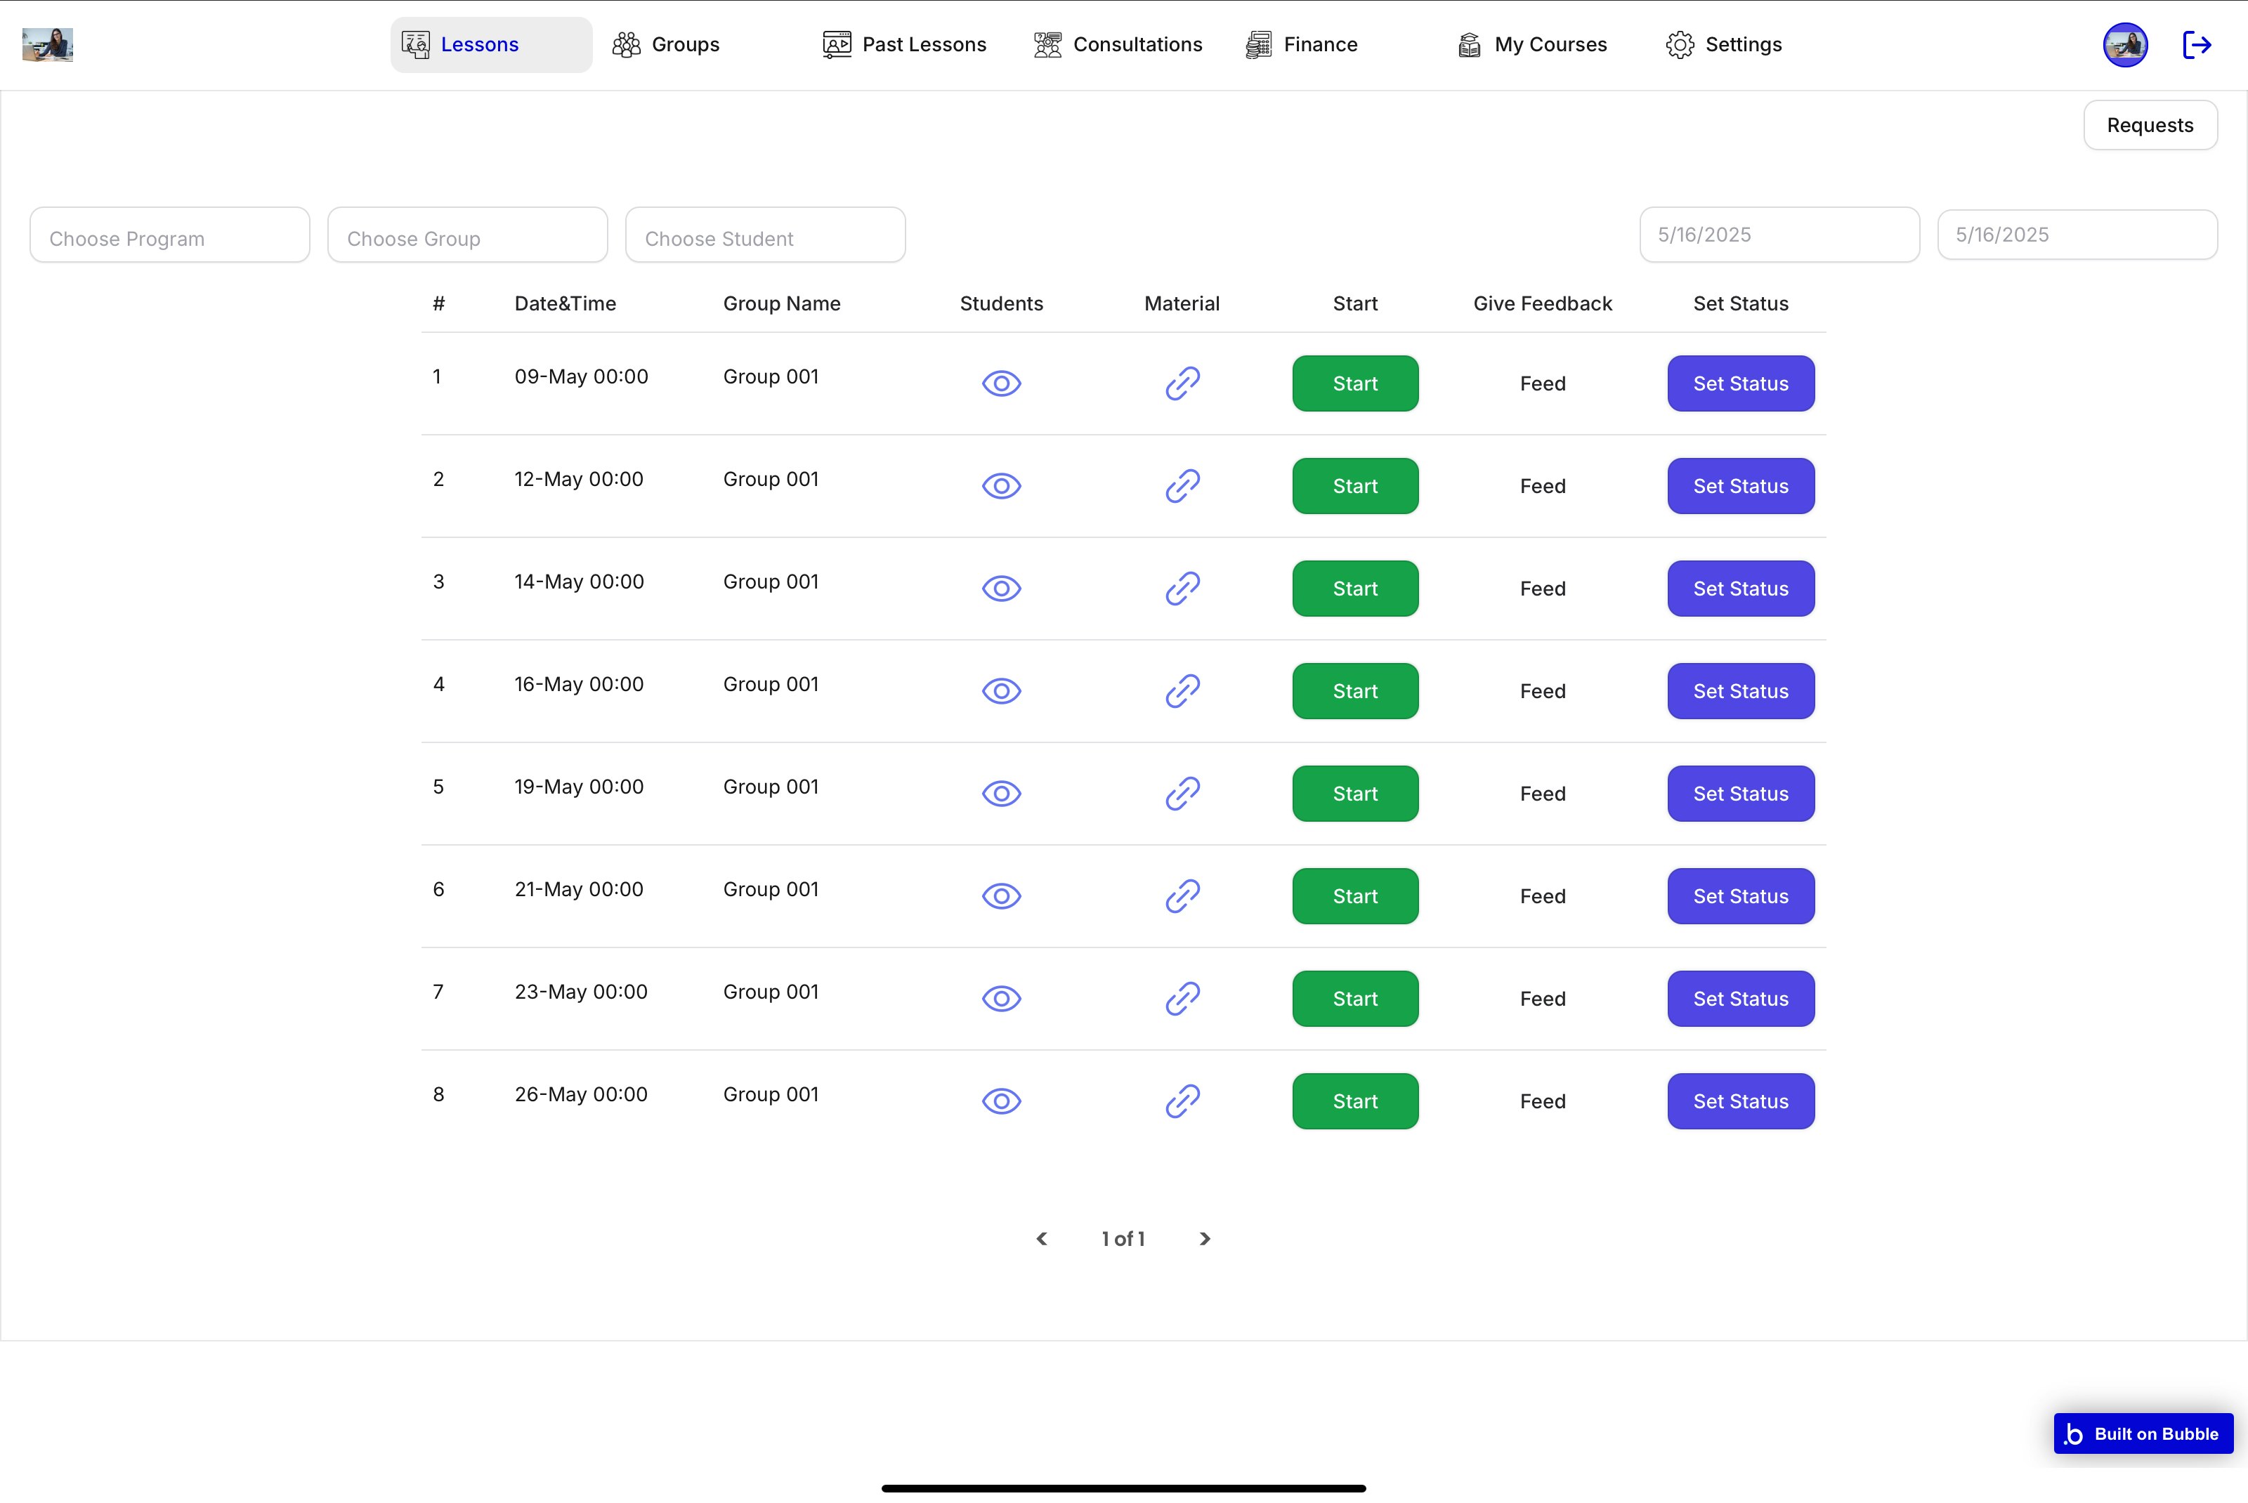This screenshot has width=2248, height=1503.
Task: Switch to Past Lessons tab
Action: 904,44
